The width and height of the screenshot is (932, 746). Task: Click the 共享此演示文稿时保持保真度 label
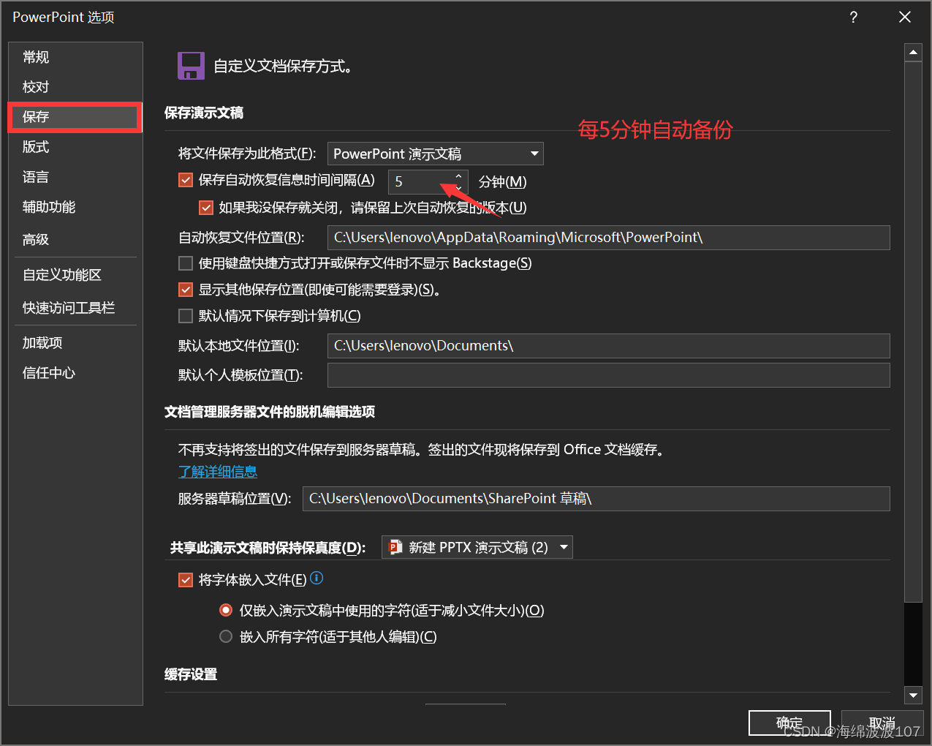pos(268,548)
